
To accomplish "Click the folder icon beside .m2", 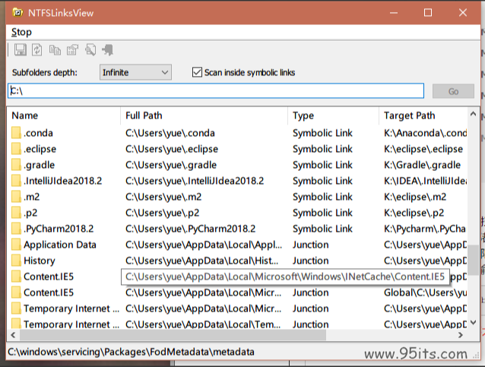I will point(17,197).
